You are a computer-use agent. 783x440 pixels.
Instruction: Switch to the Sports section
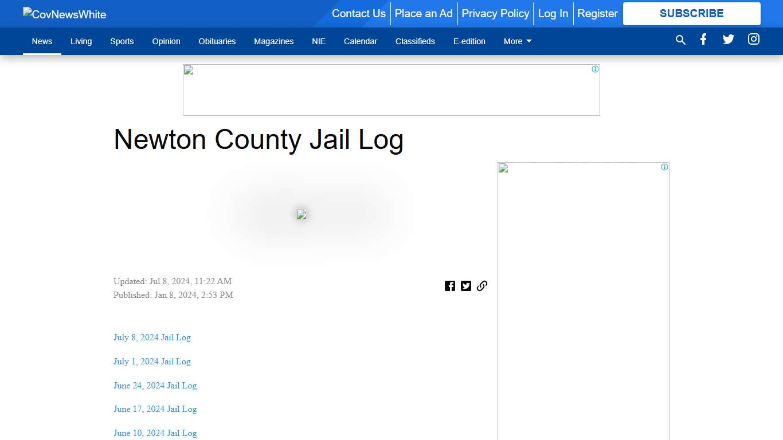coord(122,41)
